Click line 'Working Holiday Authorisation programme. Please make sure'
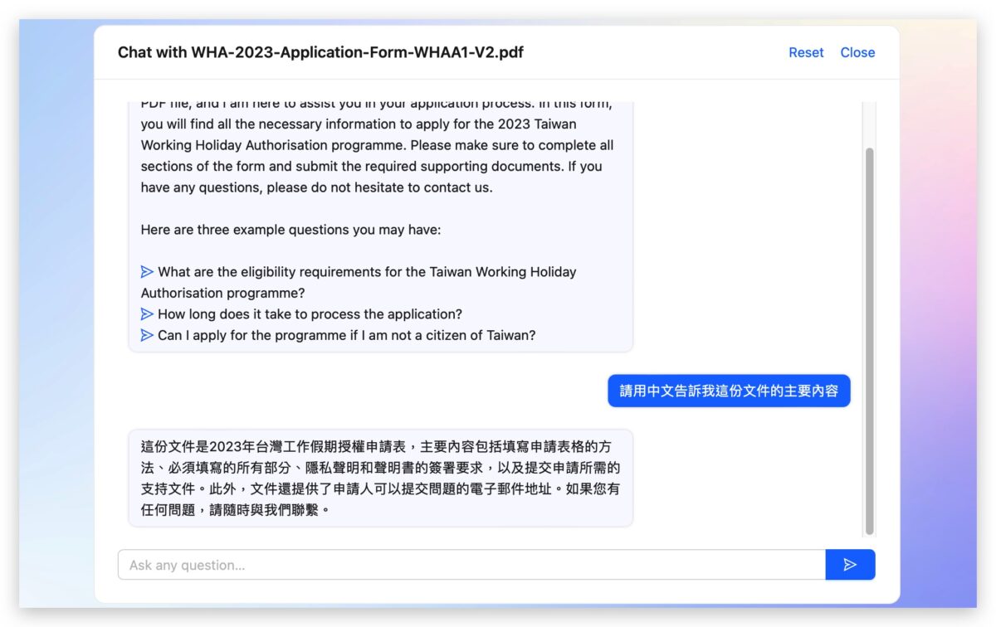996x627 pixels. pos(377,145)
